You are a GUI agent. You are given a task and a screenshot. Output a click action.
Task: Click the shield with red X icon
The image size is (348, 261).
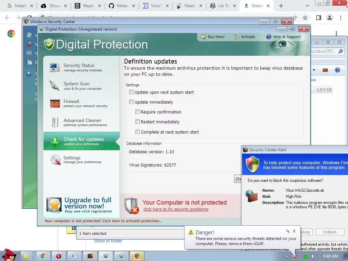(131, 206)
